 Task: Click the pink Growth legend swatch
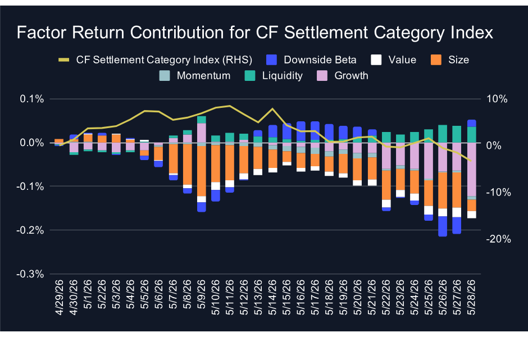coord(322,76)
